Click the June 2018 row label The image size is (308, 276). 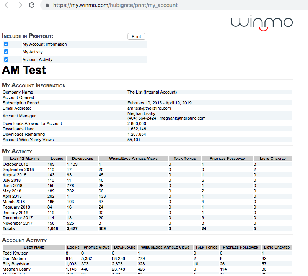(12, 186)
